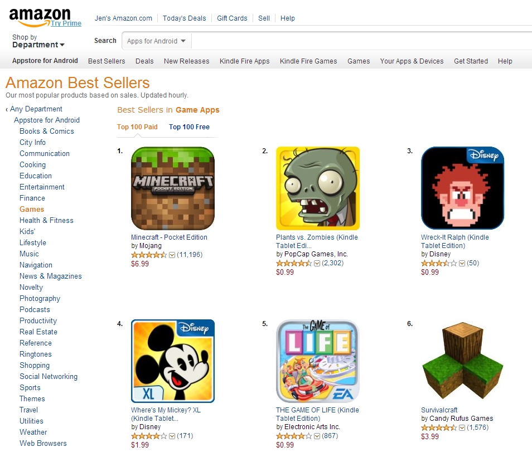Click the Try Prime link
Screen dimensions: 532x452
click(x=66, y=23)
